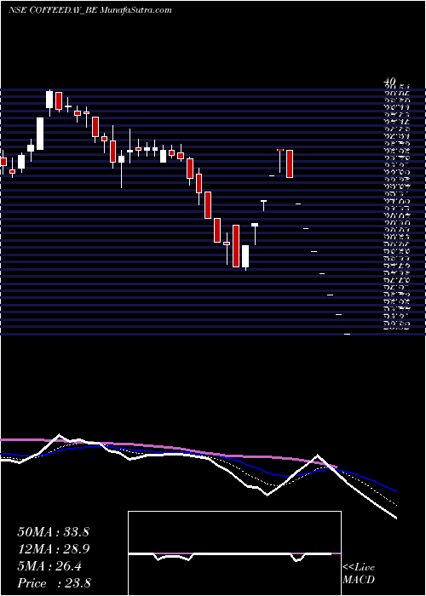Click the <<Live MACD label

pos(359,573)
